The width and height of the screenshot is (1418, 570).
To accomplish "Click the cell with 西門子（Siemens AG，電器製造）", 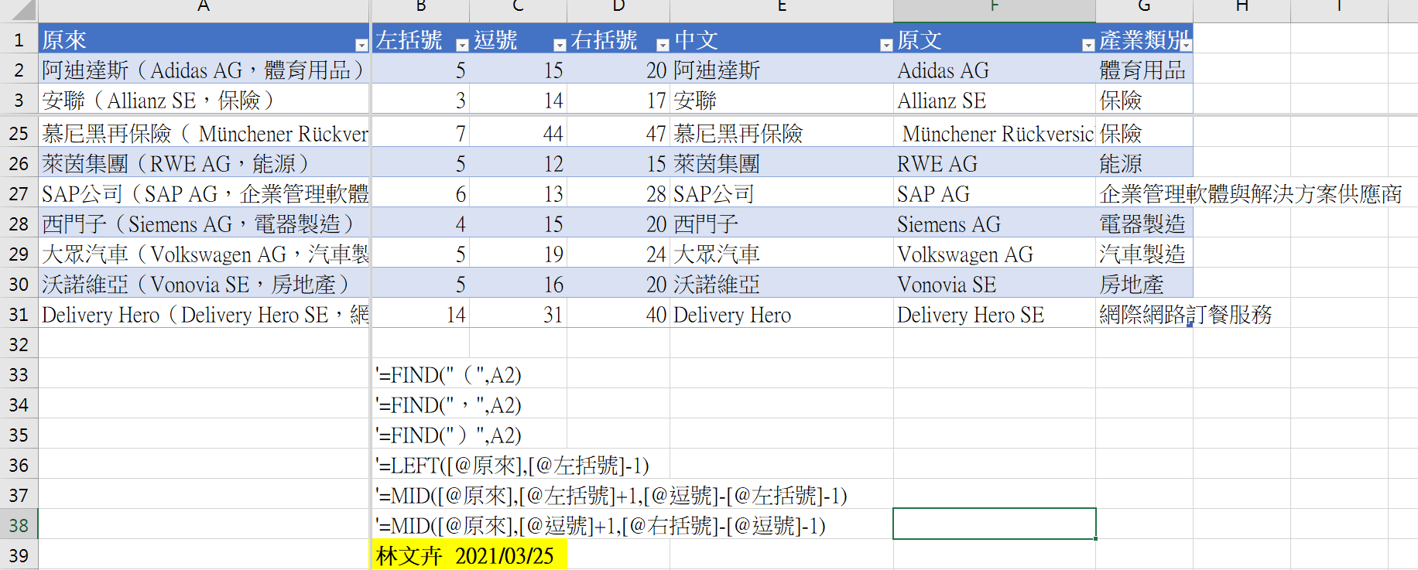I will [204, 224].
